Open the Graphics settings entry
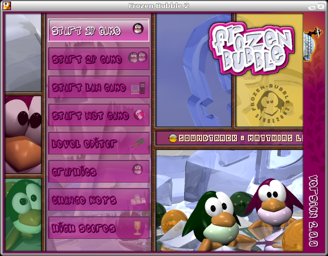The image size is (328, 256). pyautogui.click(x=99, y=172)
